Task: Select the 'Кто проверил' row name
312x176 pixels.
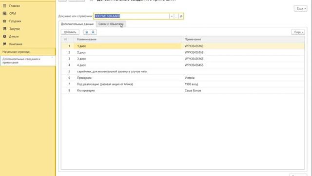Action: click(x=86, y=90)
